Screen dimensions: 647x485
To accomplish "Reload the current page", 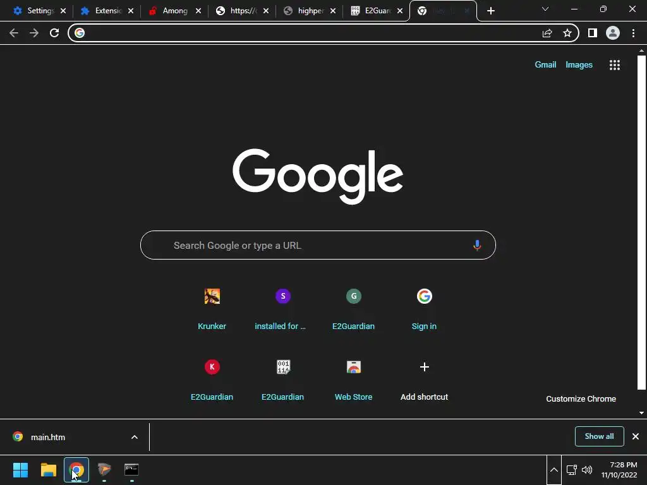I will 54,33.
